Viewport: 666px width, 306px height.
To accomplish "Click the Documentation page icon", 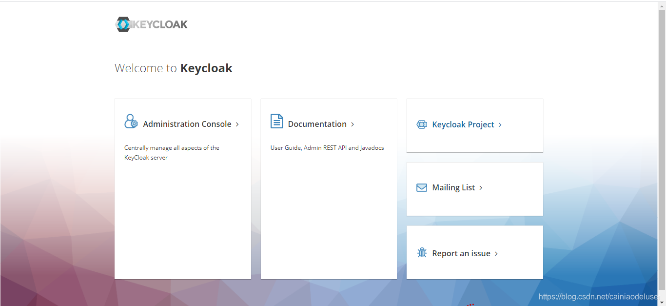I will (276, 121).
